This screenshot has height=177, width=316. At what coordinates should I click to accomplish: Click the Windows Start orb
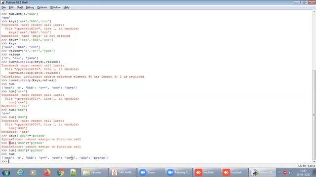(x=6, y=173)
